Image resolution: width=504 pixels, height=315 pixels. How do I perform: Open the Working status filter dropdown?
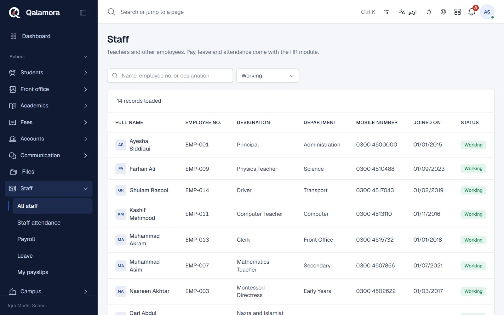pos(268,76)
